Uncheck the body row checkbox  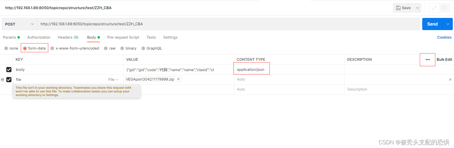coord(9,70)
